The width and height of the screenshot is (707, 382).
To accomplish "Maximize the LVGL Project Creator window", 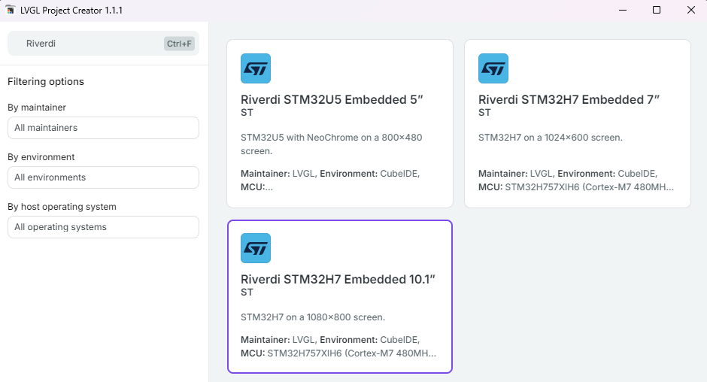I will (656, 11).
